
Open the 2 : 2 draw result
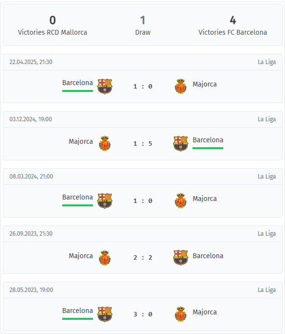tap(142, 258)
